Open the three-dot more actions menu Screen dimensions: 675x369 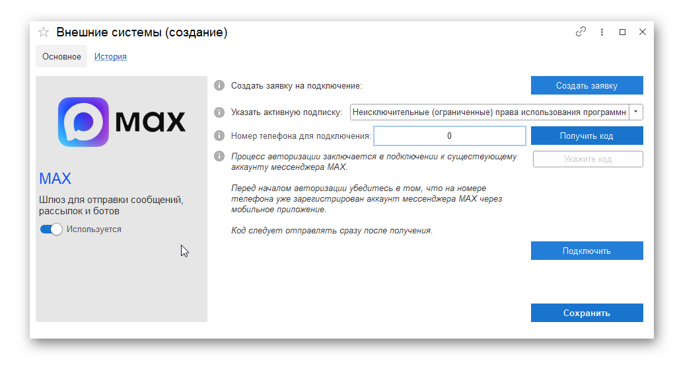pyautogui.click(x=602, y=32)
